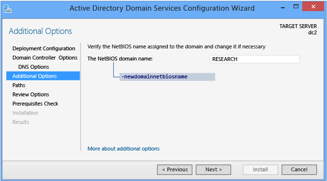
Task: Go to Domain Controller Options step
Action: (45, 58)
